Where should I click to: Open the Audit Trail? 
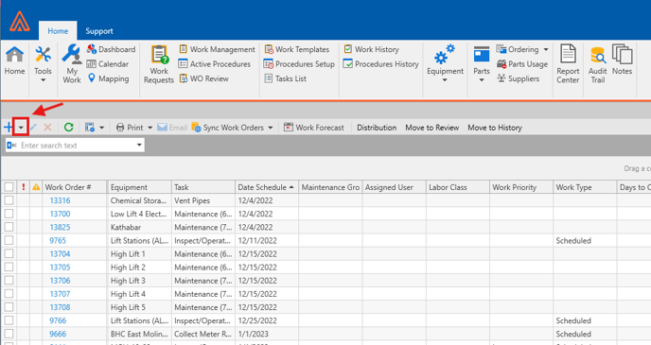click(597, 64)
